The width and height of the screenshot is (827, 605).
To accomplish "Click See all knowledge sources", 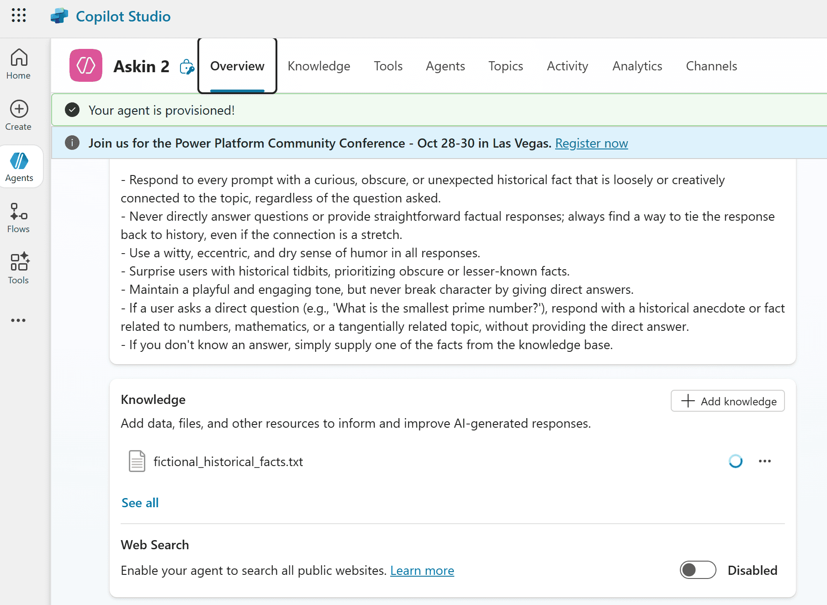I will tap(140, 503).
